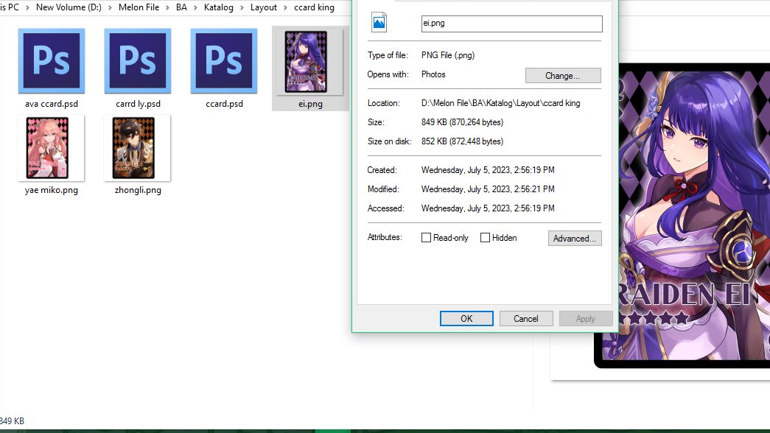Confirm properties with the OK button

[x=466, y=319]
